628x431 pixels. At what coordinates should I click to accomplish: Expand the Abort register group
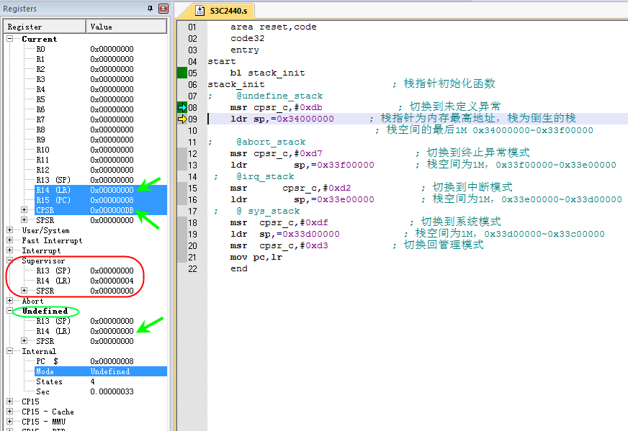coord(10,301)
